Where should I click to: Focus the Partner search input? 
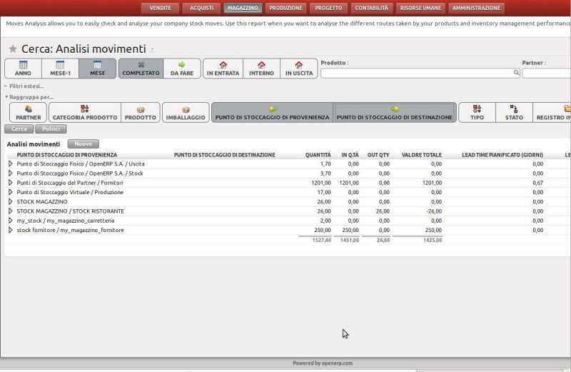(x=546, y=74)
